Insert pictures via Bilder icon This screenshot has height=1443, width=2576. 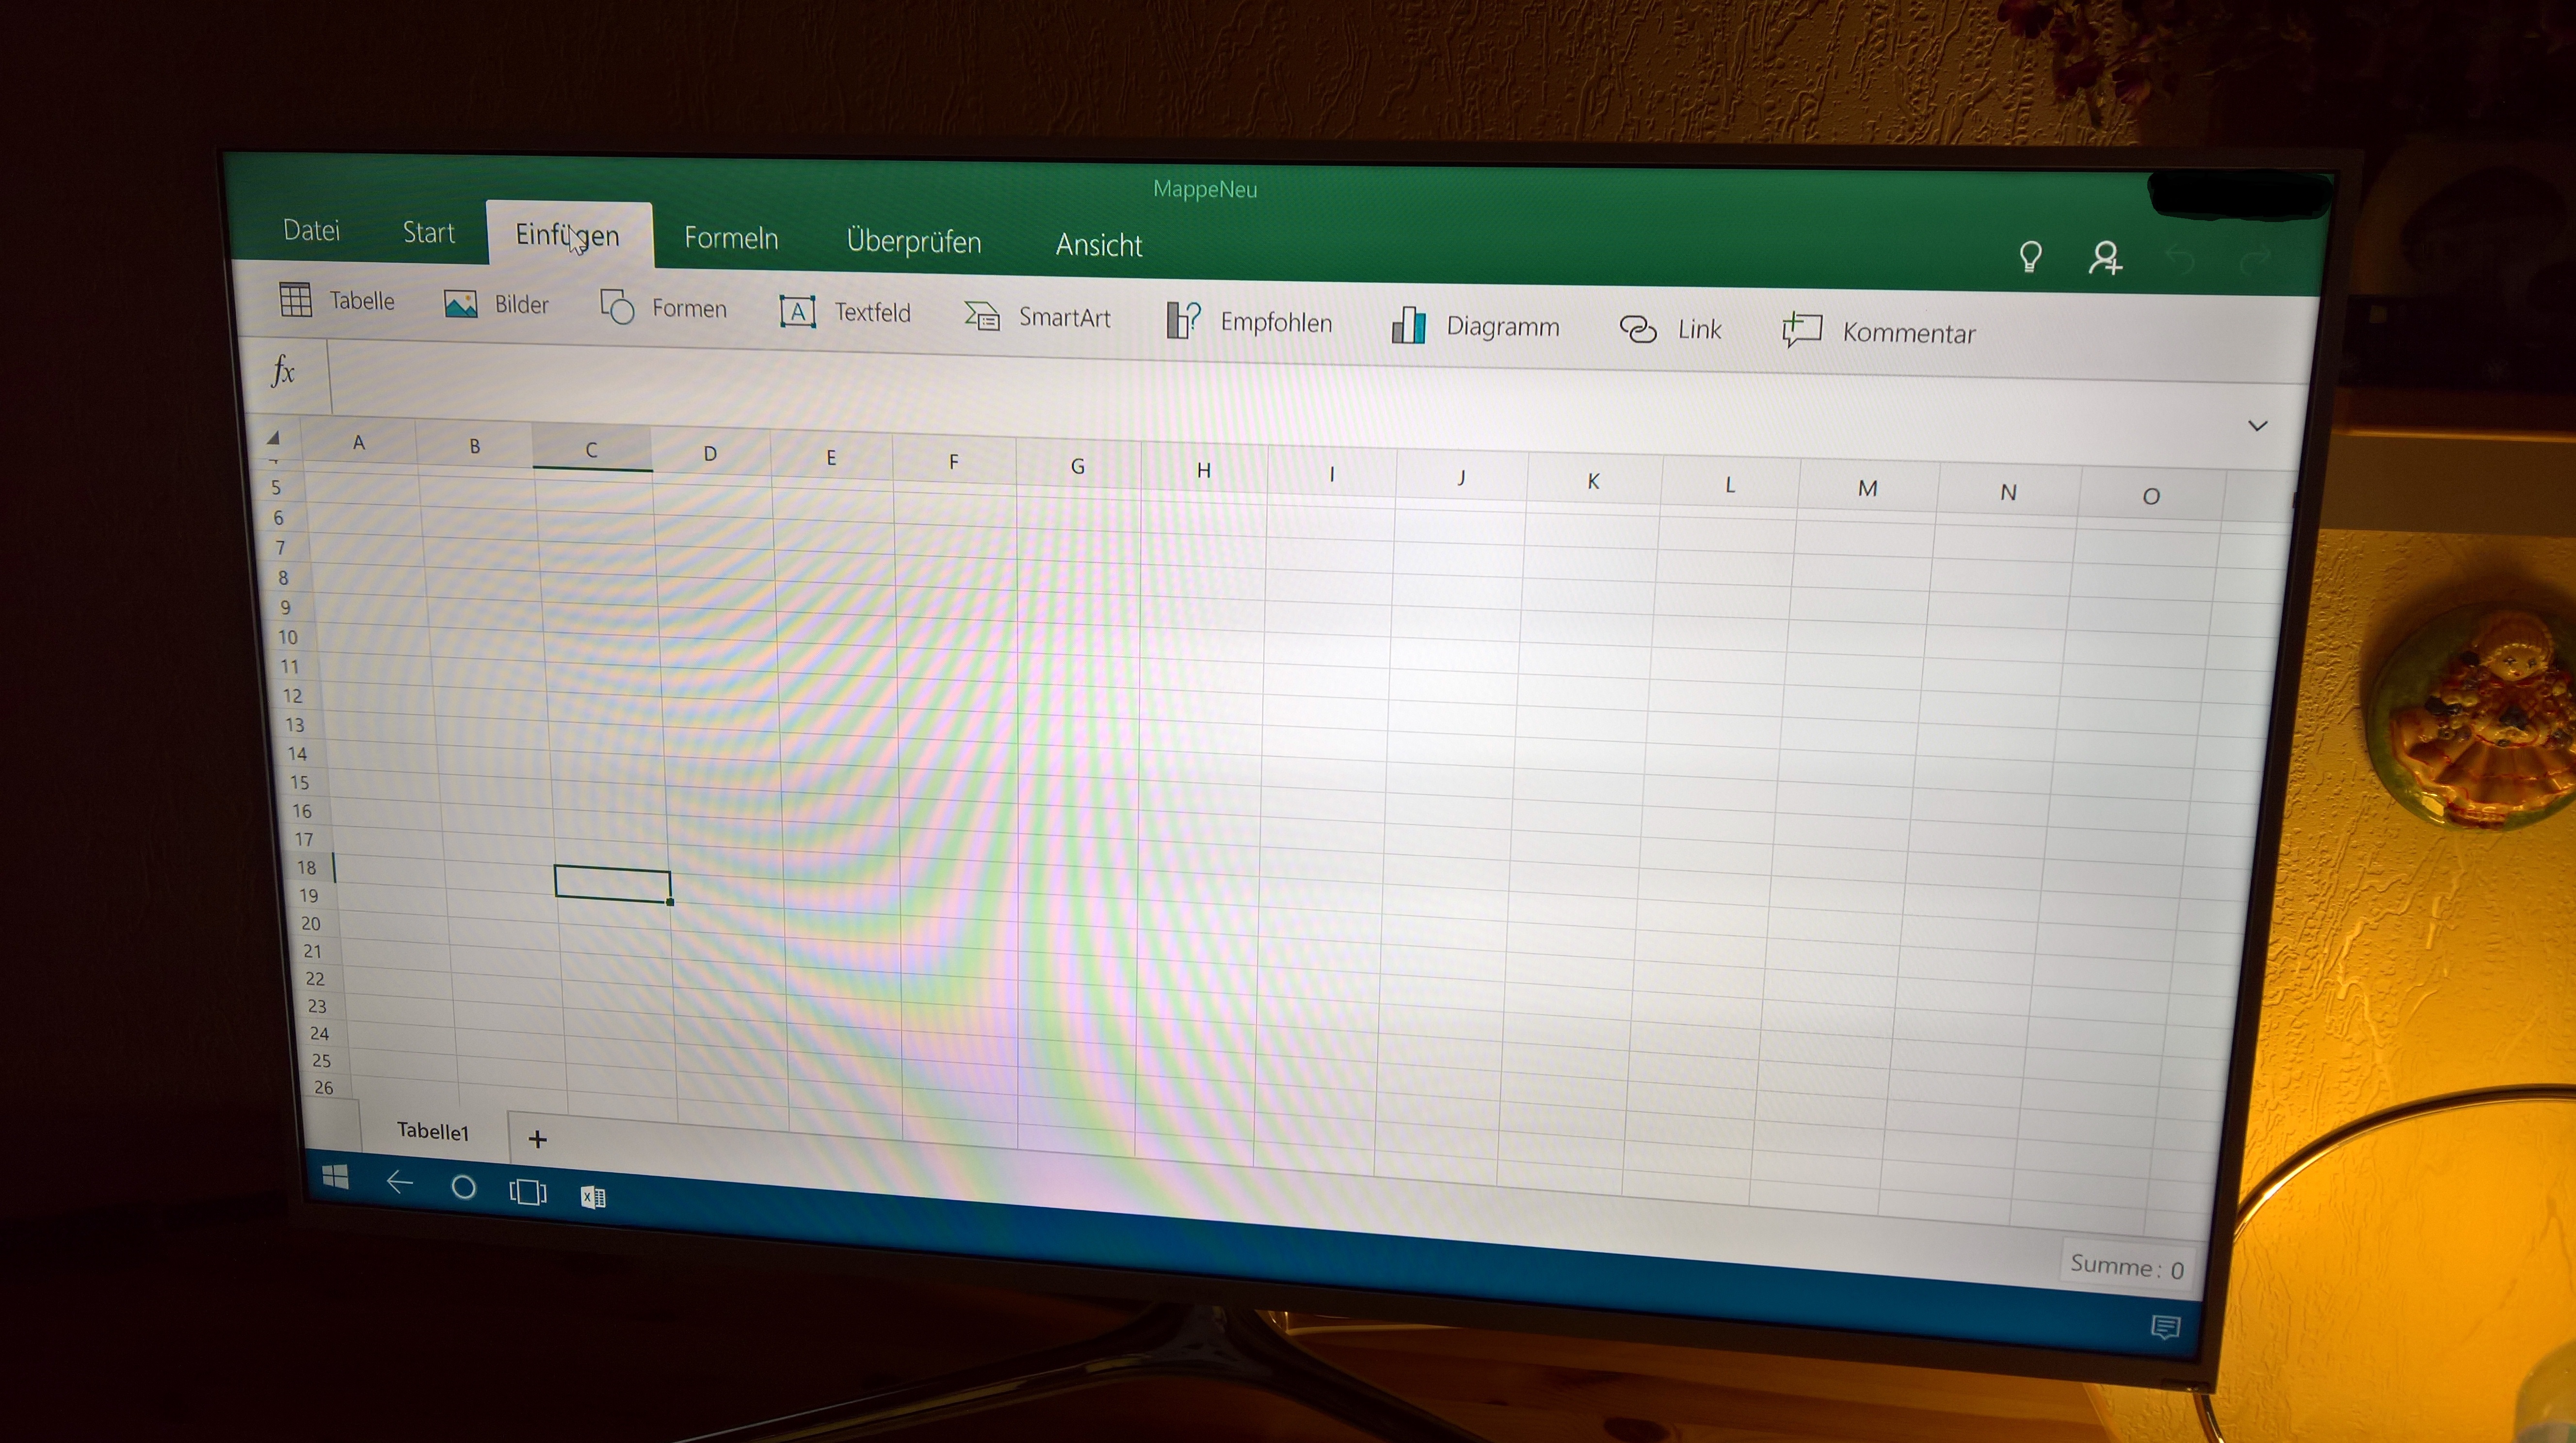pos(496,304)
